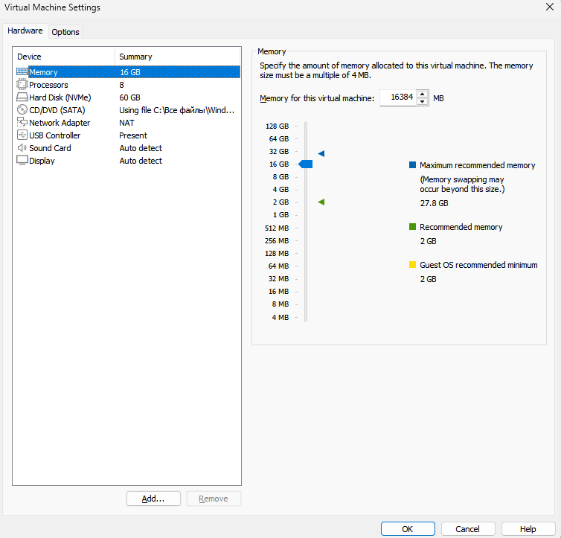The image size is (561, 538).
Task: Click the Hard Disk (NVMe) icon
Action: [22, 97]
